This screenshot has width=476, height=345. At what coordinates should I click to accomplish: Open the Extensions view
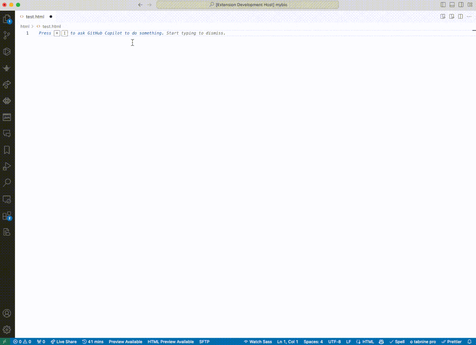pos(7,216)
